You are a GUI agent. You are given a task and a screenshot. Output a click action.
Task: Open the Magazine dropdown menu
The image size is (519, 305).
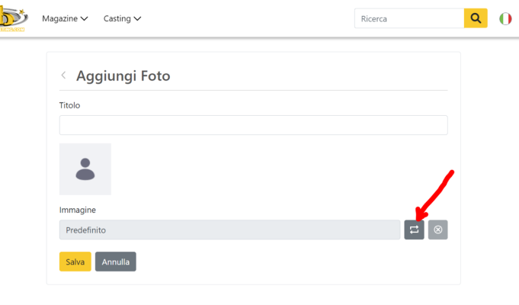coord(65,18)
